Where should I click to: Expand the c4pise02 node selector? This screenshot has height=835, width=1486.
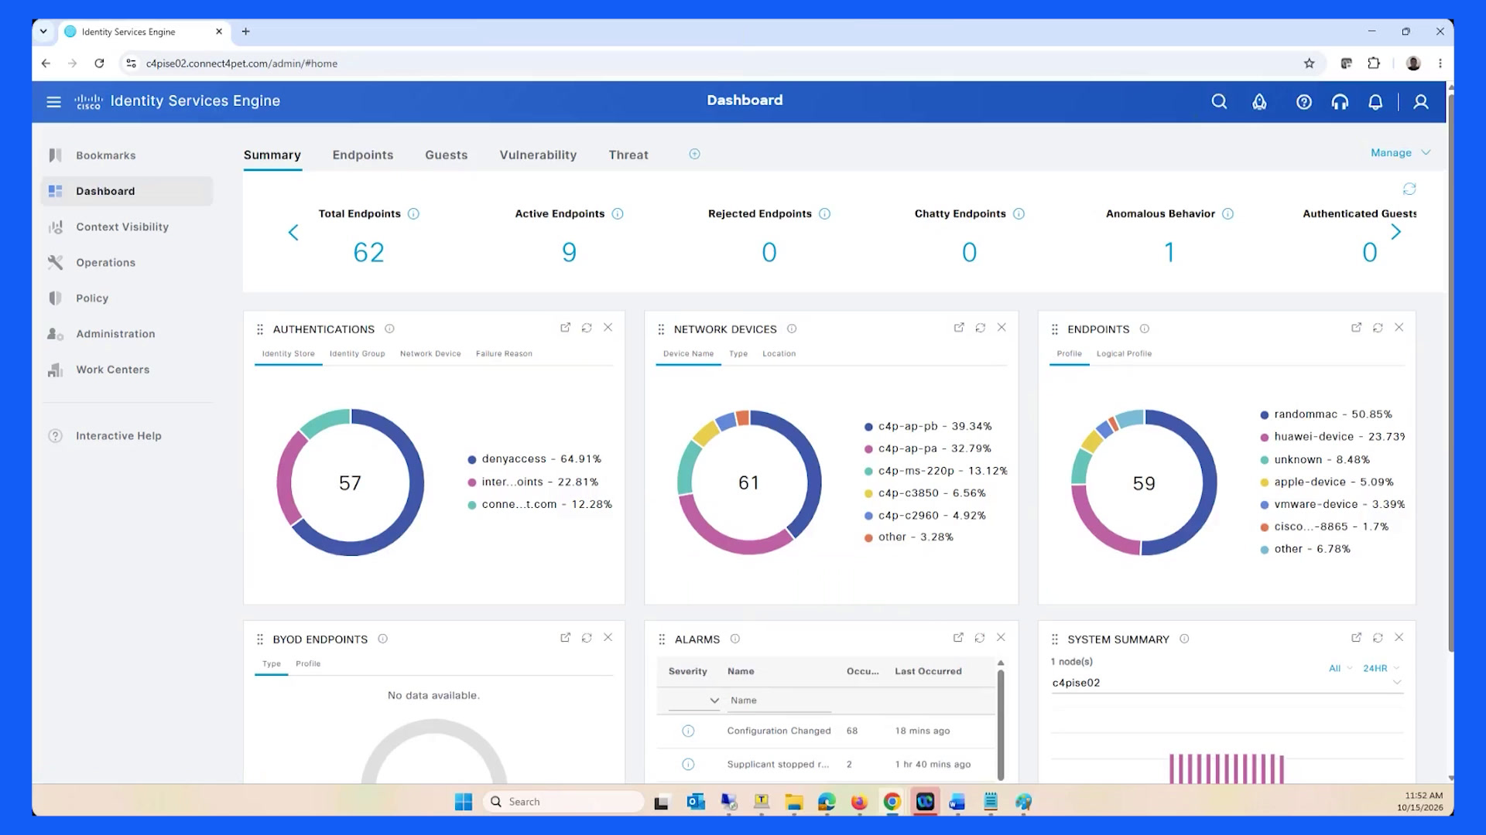tap(1227, 683)
